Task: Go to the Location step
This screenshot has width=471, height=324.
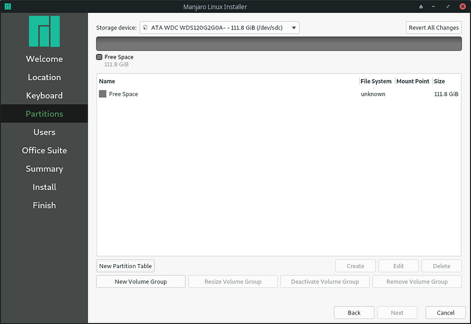Action: pos(44,77)
